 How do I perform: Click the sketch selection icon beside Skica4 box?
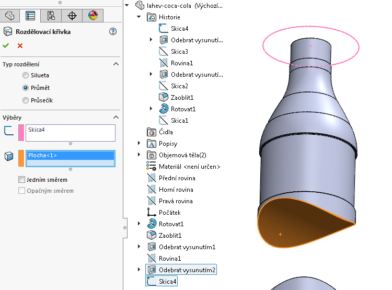(9, 131)
